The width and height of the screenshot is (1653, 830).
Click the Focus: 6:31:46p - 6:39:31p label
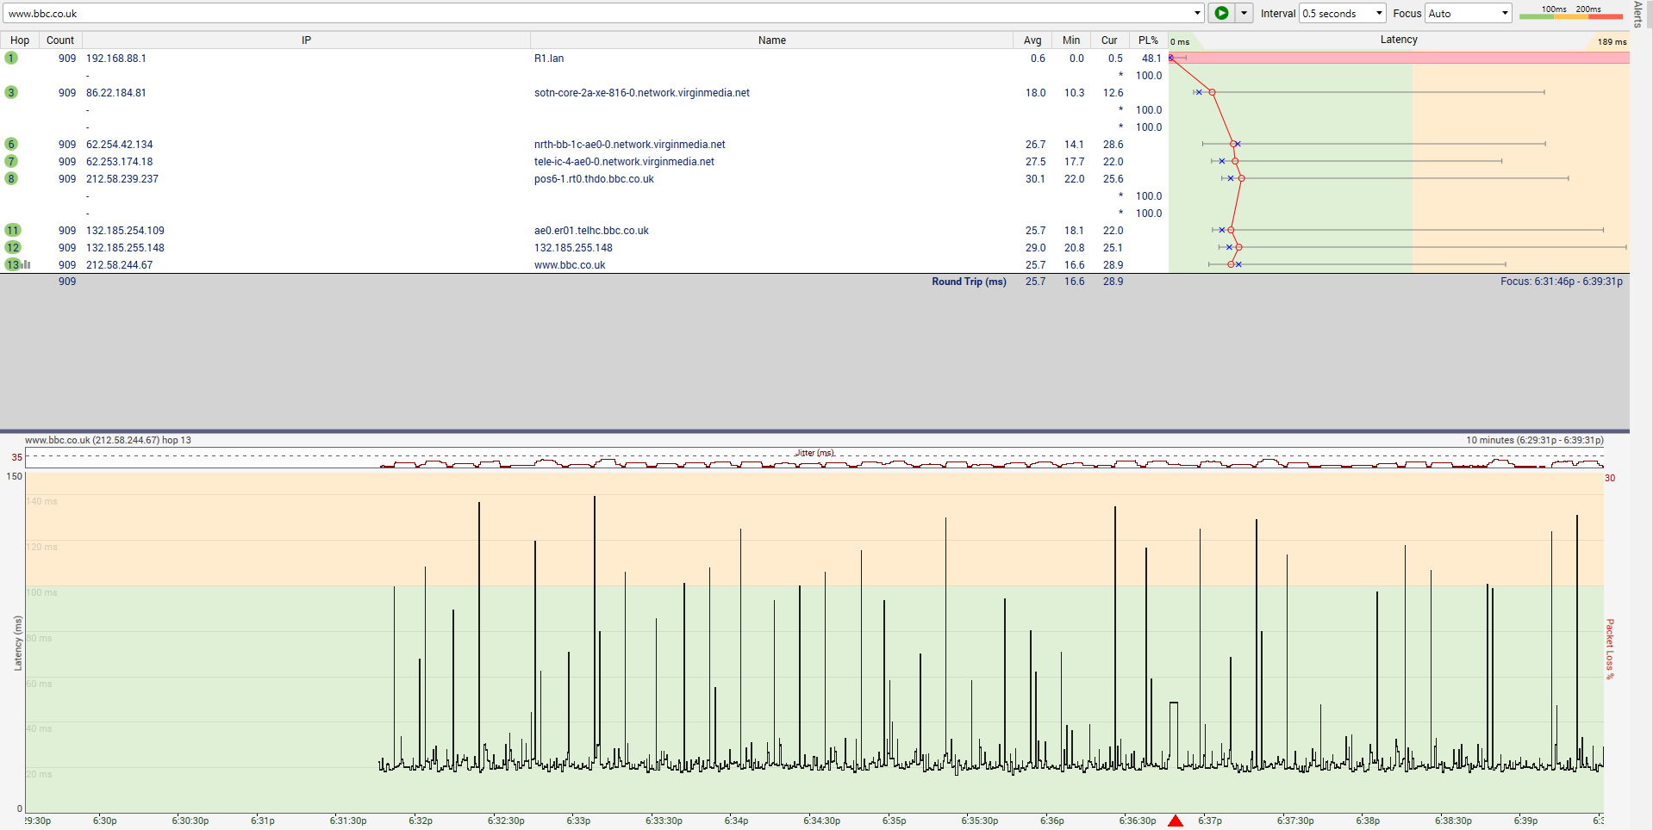tap(1561, 282)
